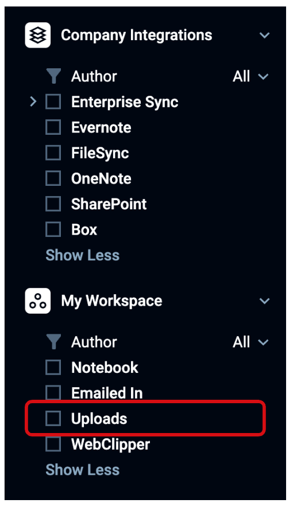Click Show Less under My Workspace
Screen dimensions: 293x507
pyautogui.click(x=83, y=470)
